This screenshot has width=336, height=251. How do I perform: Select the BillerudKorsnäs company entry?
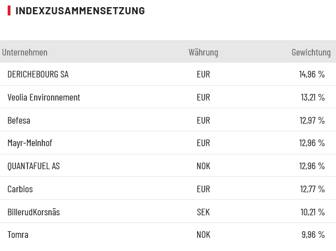click(33, 212)
